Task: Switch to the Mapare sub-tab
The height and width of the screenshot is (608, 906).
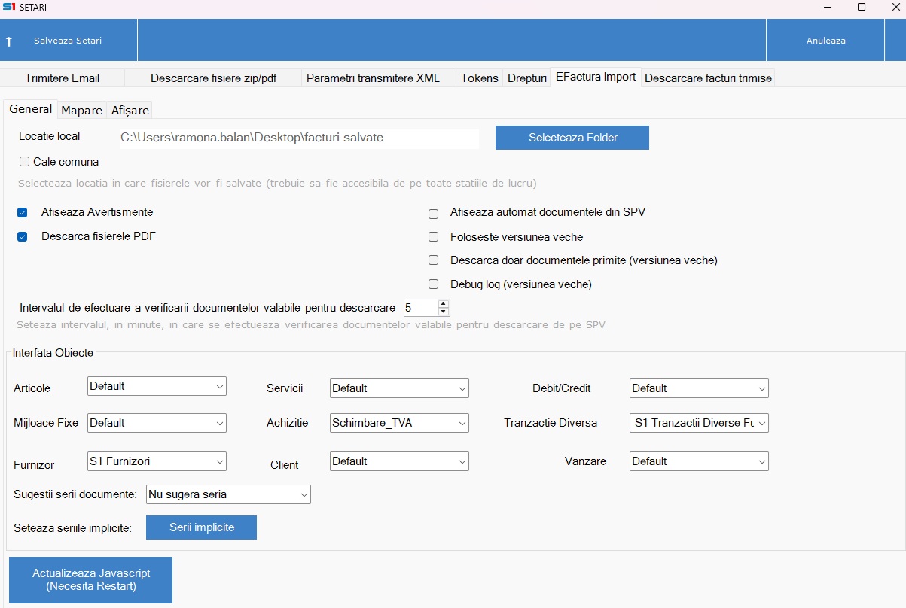Action: 81,111
